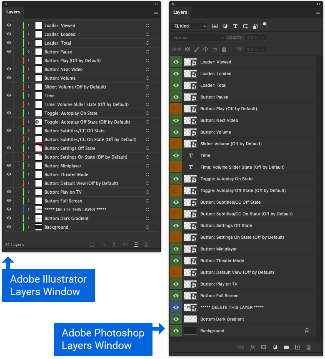The height and width of the screenshot is (359, 325).
Task: Click lock all padlock icon
Action: (224, 49)
